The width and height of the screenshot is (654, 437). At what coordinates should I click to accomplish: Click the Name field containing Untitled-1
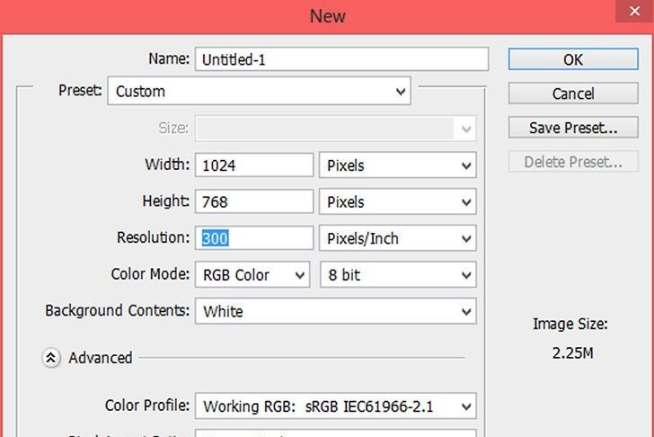tap(341, 59)
